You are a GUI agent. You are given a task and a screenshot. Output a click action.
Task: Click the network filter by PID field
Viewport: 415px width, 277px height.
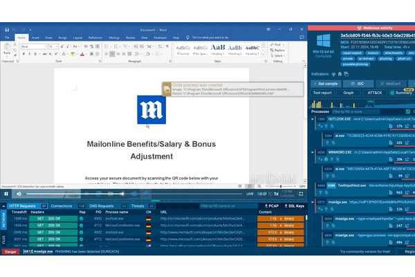click(x=228, y=206)
